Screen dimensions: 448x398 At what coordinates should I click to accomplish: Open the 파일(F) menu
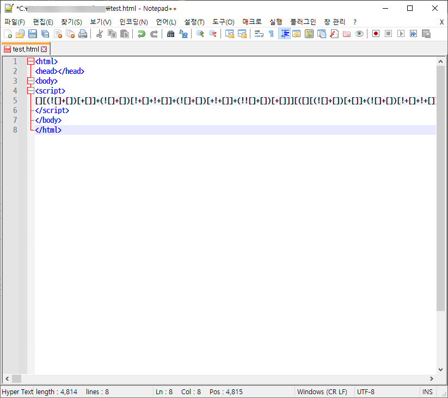pyautogui.click(x=15, y=22)
